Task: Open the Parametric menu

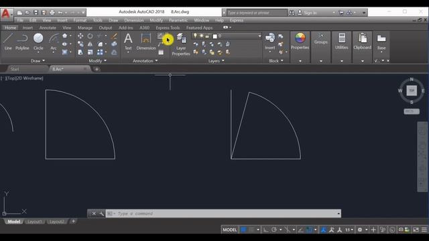Action: pos(178,20)
